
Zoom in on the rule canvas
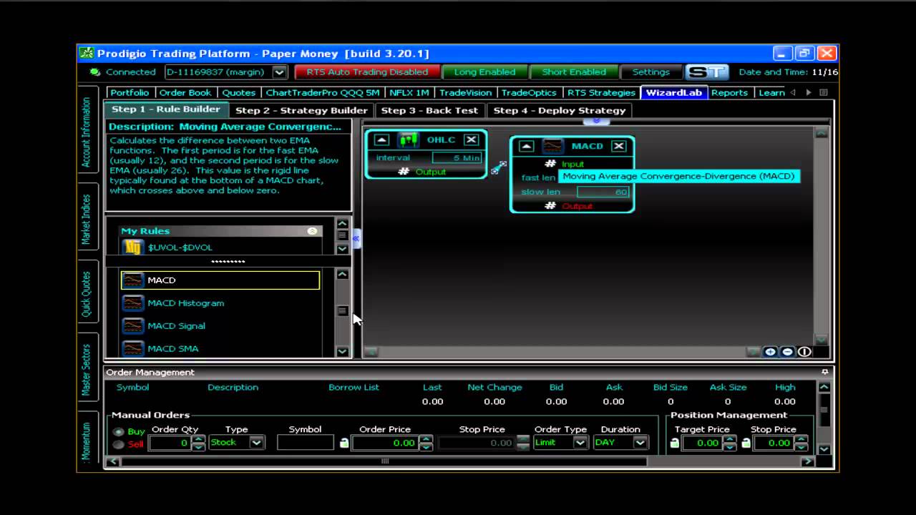coord(770,352)
